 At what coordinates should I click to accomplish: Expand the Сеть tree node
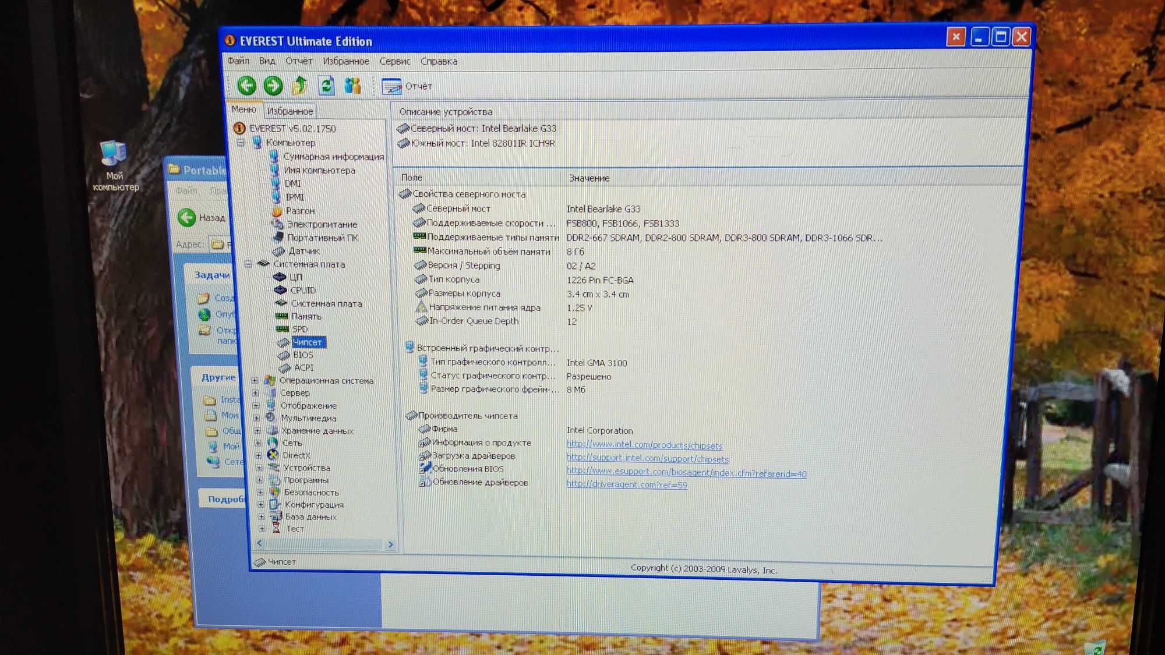(257, 443)
